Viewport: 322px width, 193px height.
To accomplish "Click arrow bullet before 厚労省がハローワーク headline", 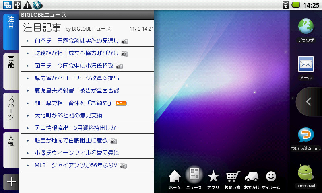I will point(28,78).
